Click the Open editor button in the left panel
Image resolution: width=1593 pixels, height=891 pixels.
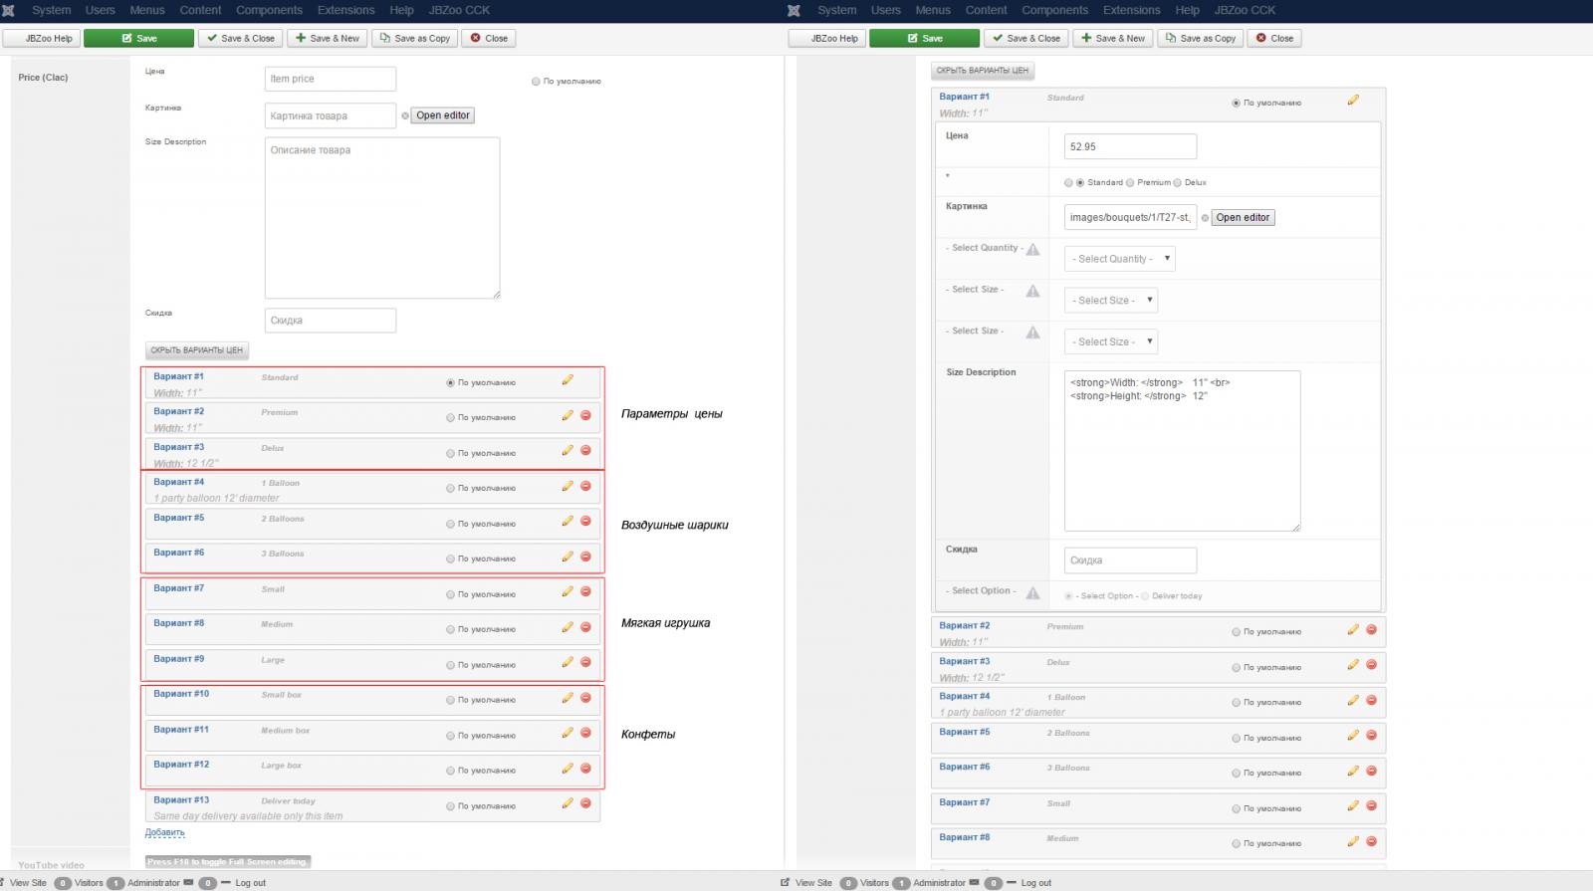pos(443,115)
